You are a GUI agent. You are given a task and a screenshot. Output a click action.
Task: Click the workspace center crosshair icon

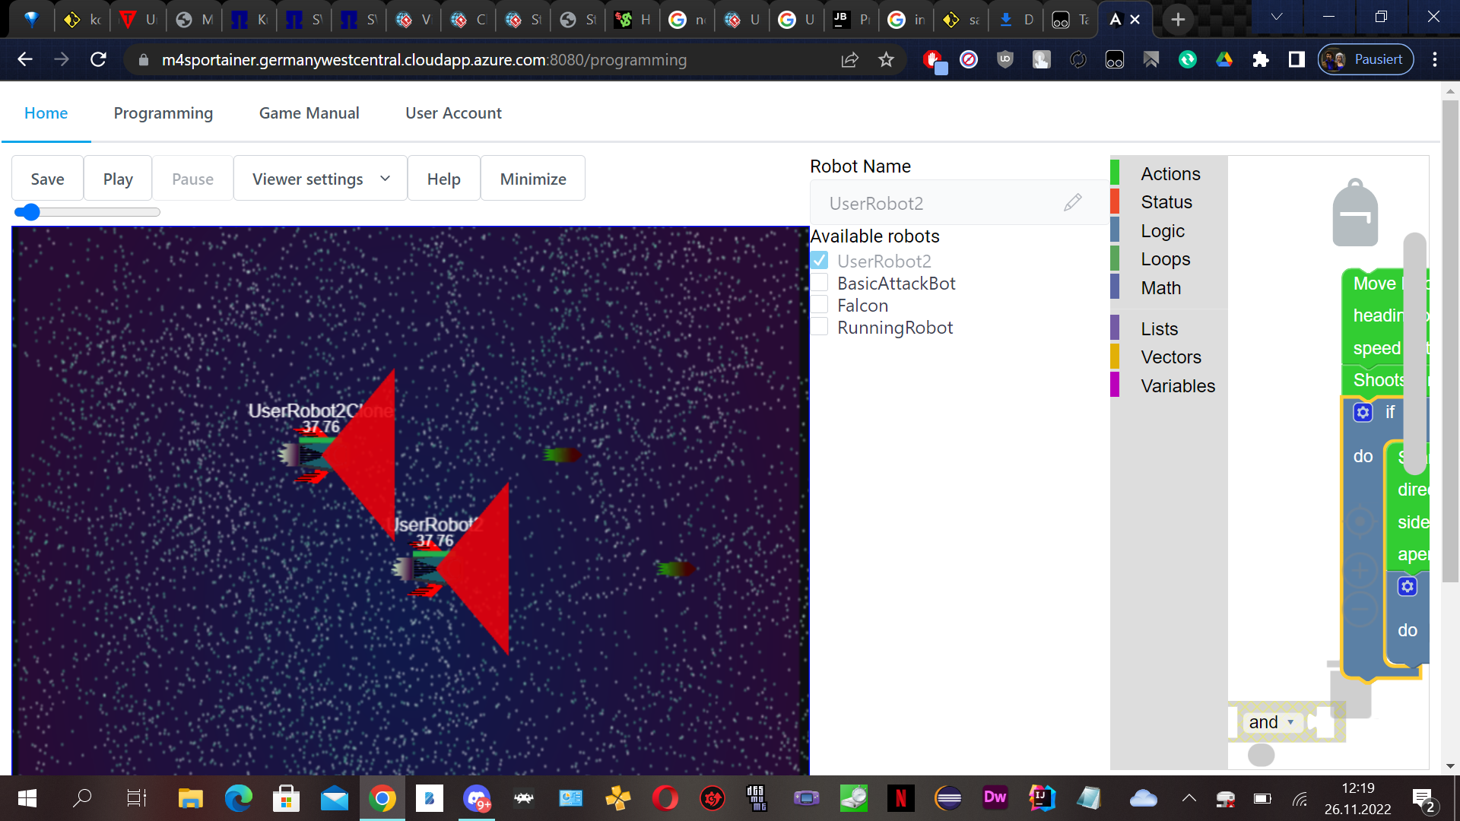[x=1360, y=521]
